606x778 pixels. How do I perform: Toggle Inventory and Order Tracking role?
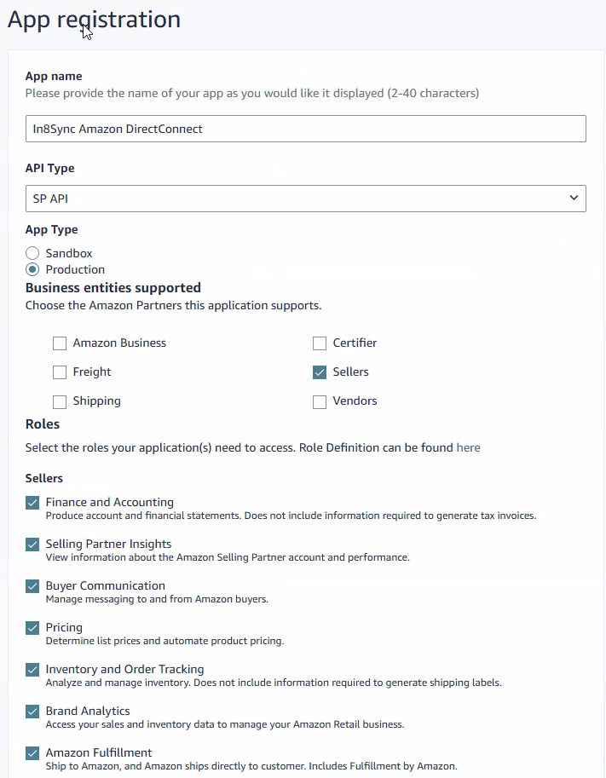pos(32,670)
